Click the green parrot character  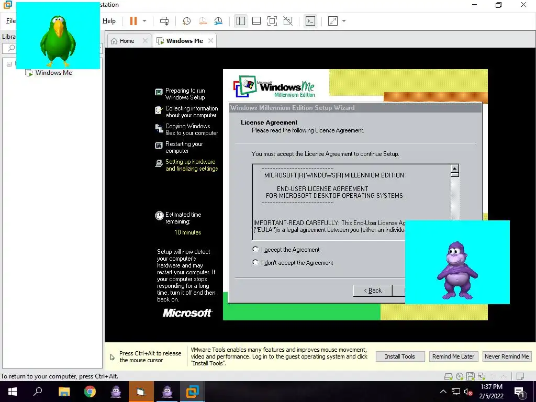58,41
